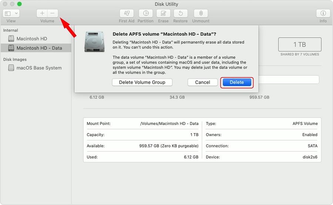This screenshot has width=333, height=205.
Task: Click the Available space value
Action: pos(169,146)
